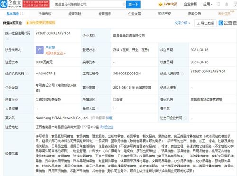This screenshot has height=176, width=237.
Task: Click the business term 2021-08-16 至 无固定期限
Action: [x=132, y=88]
